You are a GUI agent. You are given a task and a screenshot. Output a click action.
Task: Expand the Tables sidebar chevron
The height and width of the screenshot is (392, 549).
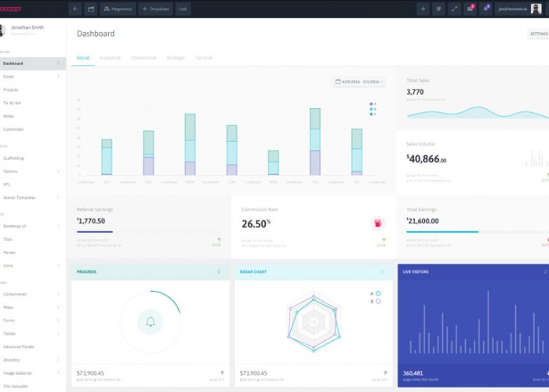click(x=58, y=333)
